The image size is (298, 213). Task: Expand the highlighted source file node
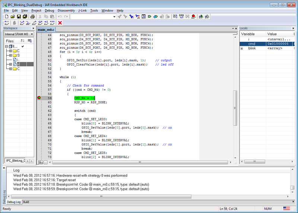tap(10, 64)
